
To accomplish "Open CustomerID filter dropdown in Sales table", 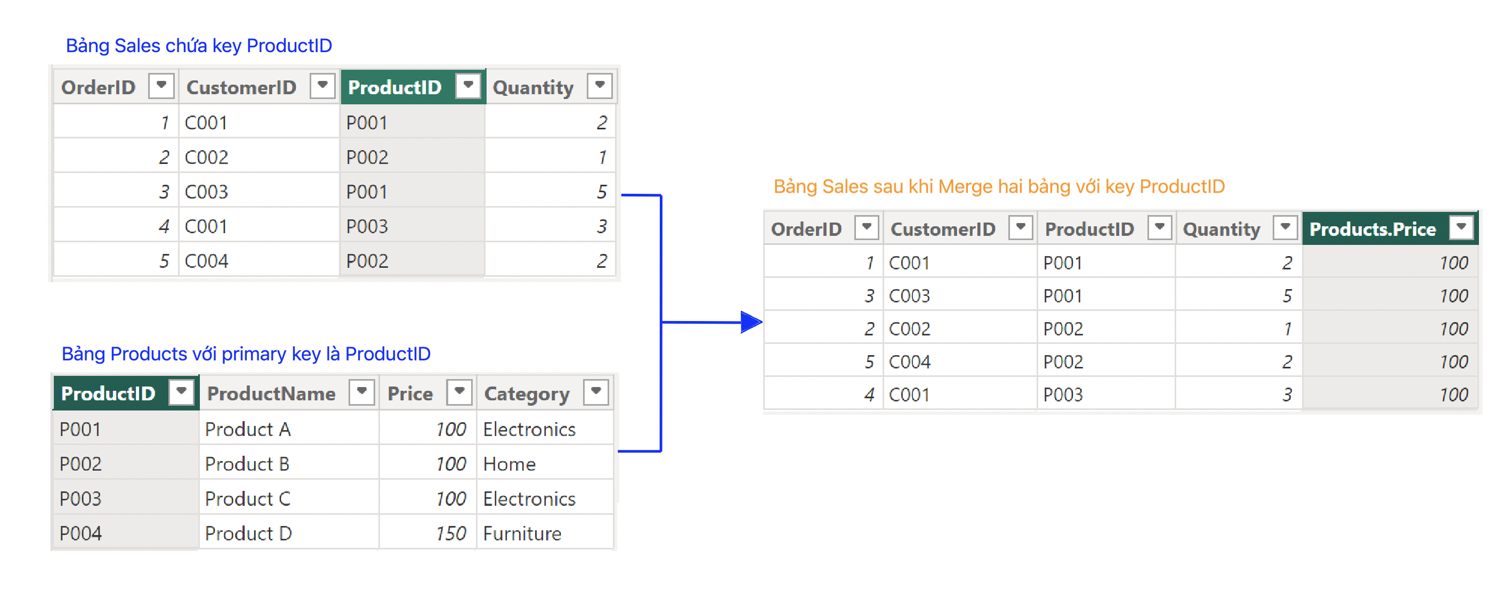I will [322, 86].
